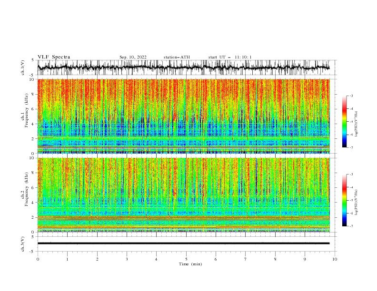Click inside the ch.1 spectrogram panel
Viewport: 377px width, 291px height.
pos(183,116)
